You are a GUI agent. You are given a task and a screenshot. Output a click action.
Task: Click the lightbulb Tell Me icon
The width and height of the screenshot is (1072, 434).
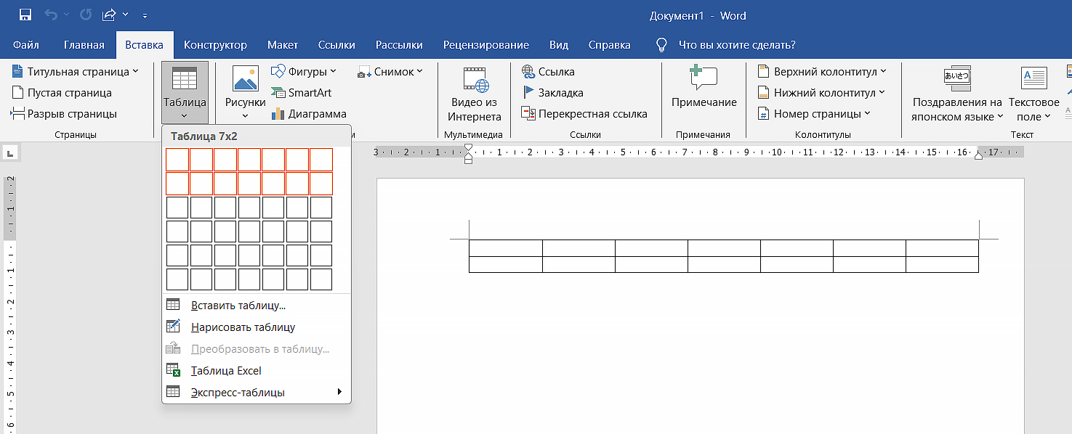(661, 45)
